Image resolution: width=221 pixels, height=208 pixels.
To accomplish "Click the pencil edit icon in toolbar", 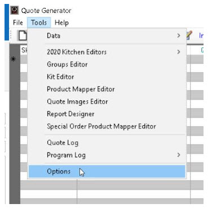I will coord(189,35).
